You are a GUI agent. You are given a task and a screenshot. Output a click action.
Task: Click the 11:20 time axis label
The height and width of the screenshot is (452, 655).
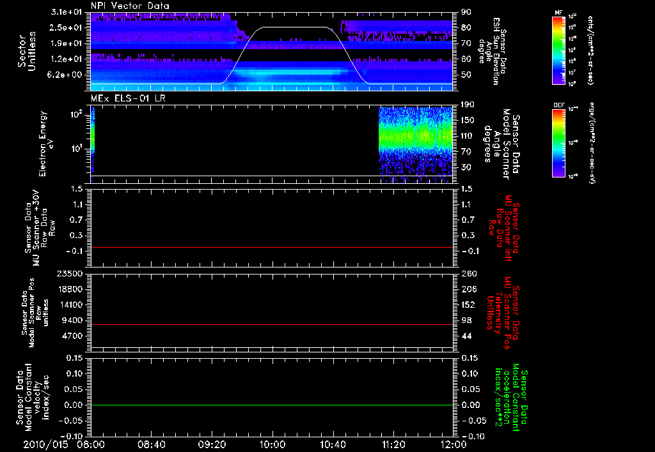pyautogui.click(x=393, y=444)
